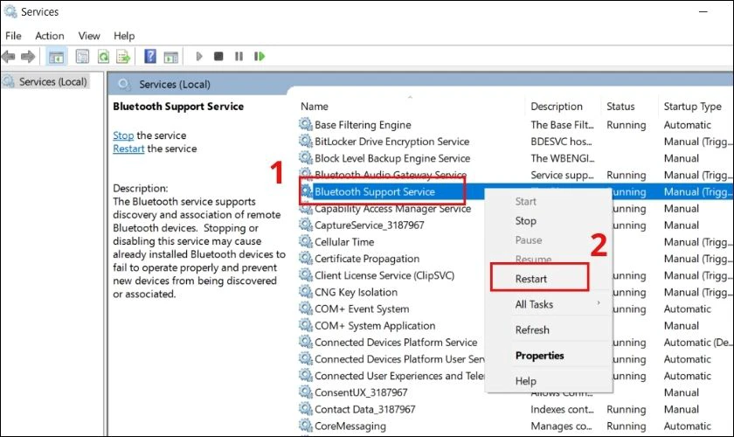Open the Help menu in menu bar
The width and height of the screenshot is (734, 437).
click(124, 36)
